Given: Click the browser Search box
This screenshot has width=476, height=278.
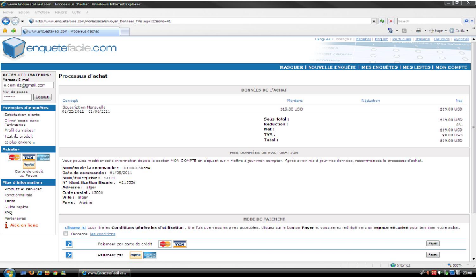Looking at the screenshot, I should click(429, 21).
